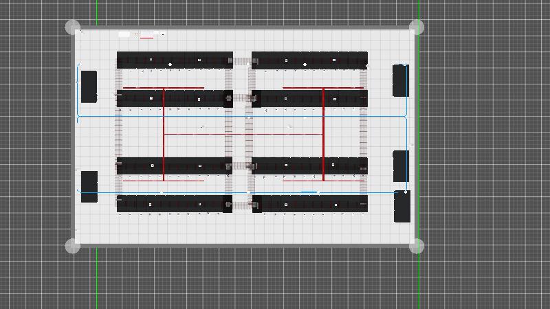Select the right red vertical pipe
Screen dimensions: 550x309
[x=323, y=134]
